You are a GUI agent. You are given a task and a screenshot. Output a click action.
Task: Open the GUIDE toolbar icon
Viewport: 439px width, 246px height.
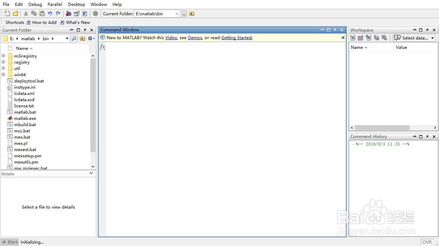(x=76, y=14)
